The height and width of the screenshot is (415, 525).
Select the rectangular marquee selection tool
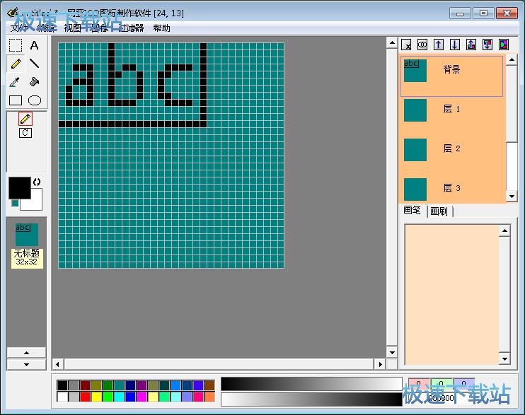point(16,45)
